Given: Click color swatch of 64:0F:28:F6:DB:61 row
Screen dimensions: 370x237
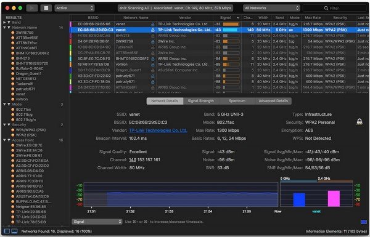Looking at the screenshot, I should coord(70,41).
